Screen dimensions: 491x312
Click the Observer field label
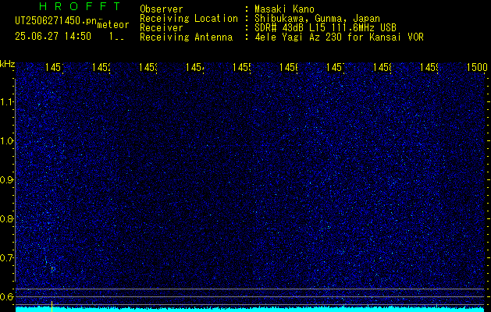(x=162, y=9)
